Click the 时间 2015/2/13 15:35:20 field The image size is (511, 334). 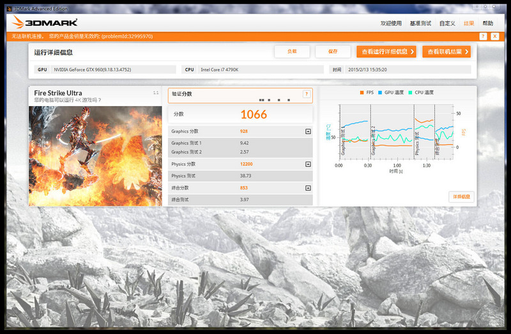tap(400, 70)
